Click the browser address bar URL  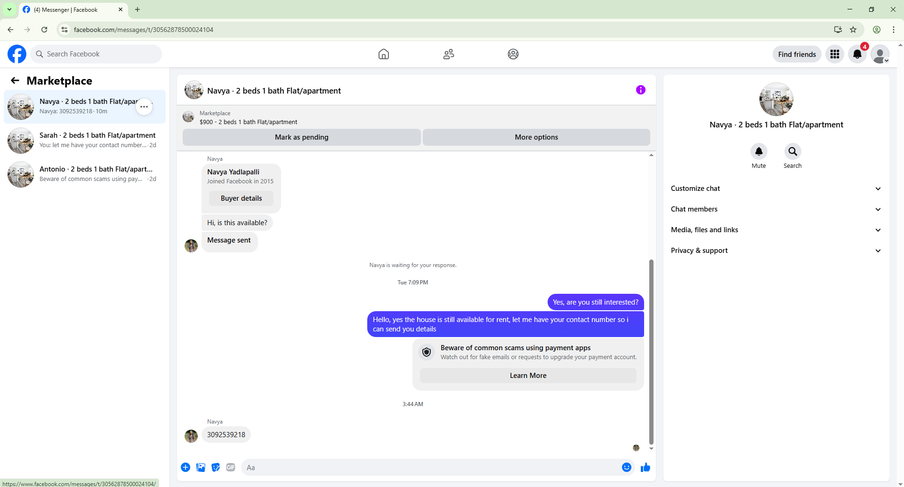pos(144,30)
